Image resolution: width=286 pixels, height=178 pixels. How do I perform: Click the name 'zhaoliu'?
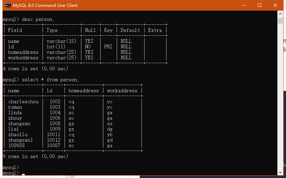point(18,134)
